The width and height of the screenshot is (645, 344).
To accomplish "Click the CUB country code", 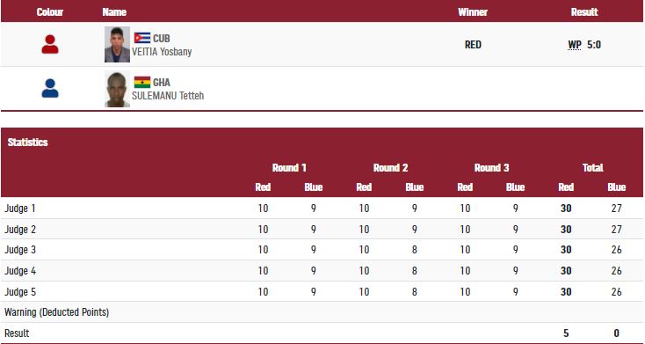I will 162,39.
